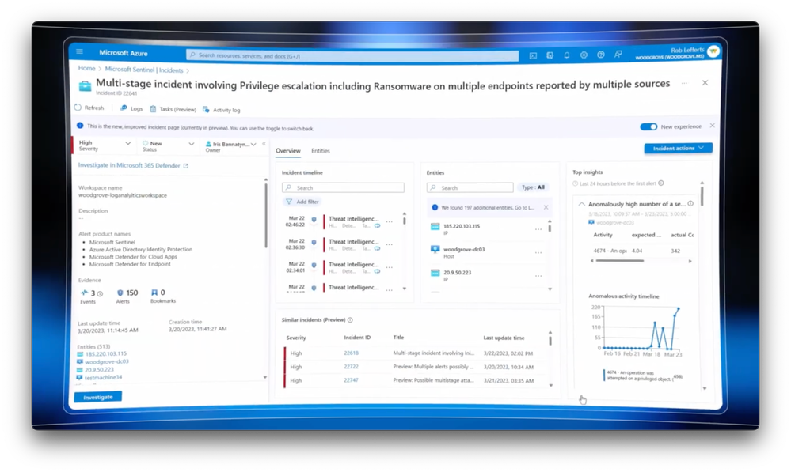The height and width of the screenshot is (472, 791).
Task: Open Investigate in Microsoft 365 Defender link
Action: [133, 165]
